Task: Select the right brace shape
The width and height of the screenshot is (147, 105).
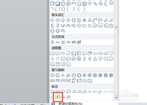Action: pos(84,9)
